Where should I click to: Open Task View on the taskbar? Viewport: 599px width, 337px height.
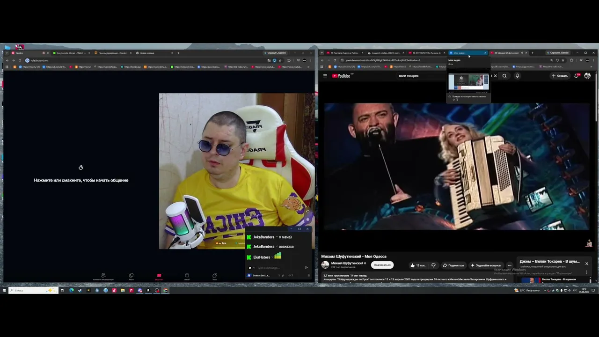62,291
